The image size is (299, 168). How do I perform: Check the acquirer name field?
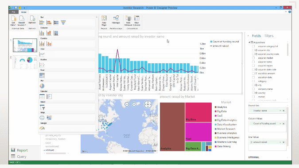click(x=253, y=62)
